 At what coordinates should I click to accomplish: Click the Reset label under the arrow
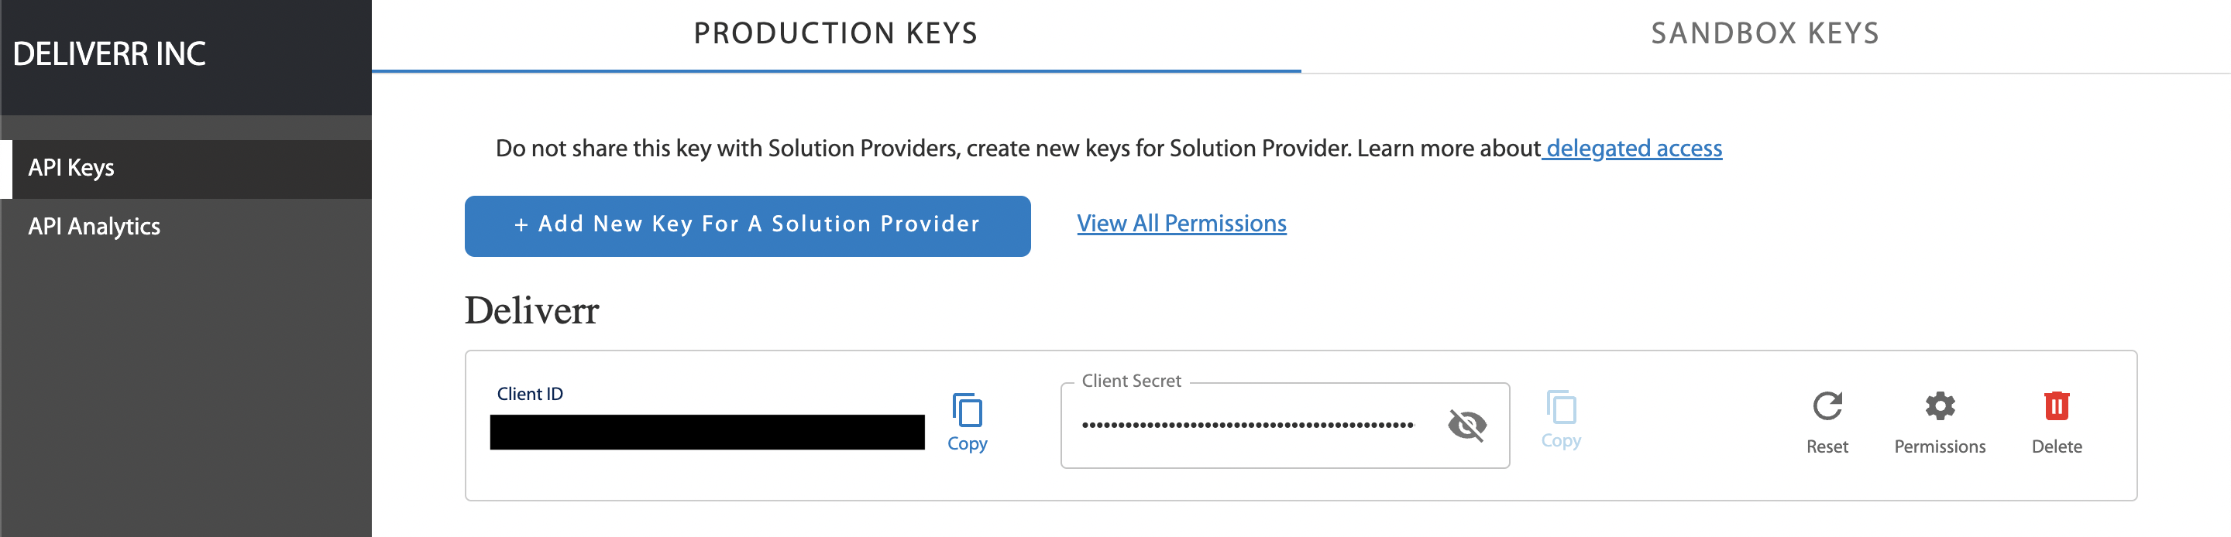tap(1827, 447)
